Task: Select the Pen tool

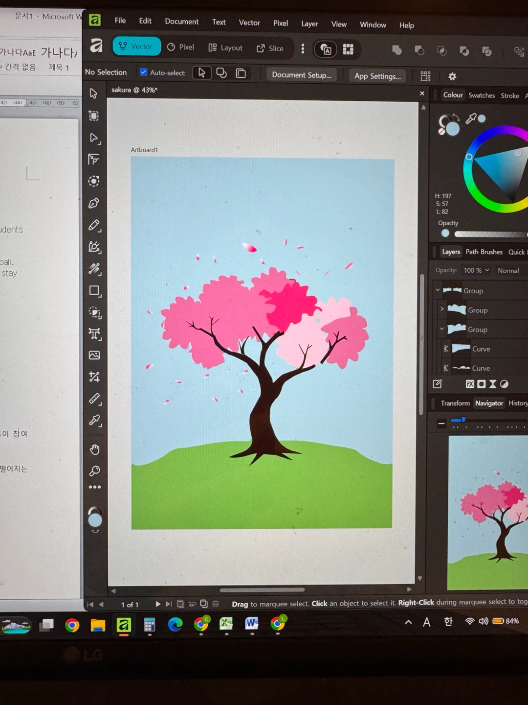Action: [94, 203]
